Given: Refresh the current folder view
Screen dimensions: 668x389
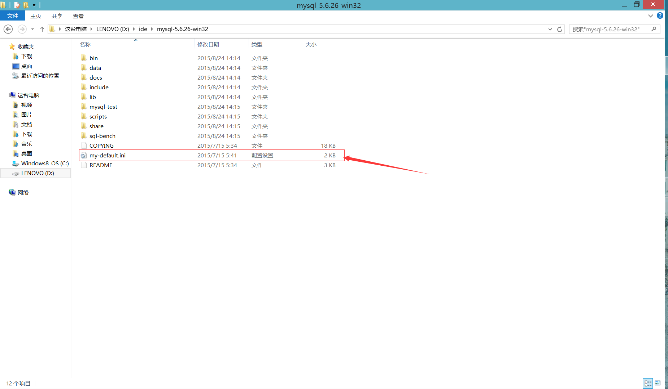Looking at the screenshot, I should click(x=560, y=29).
